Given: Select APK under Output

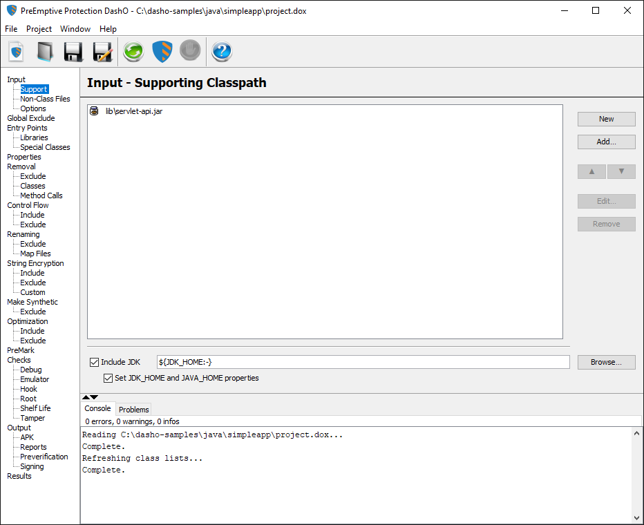Looking at the screenshot, I should [27, 437].
